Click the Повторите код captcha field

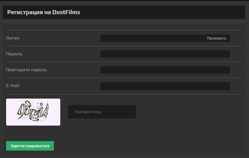(102, 112)
